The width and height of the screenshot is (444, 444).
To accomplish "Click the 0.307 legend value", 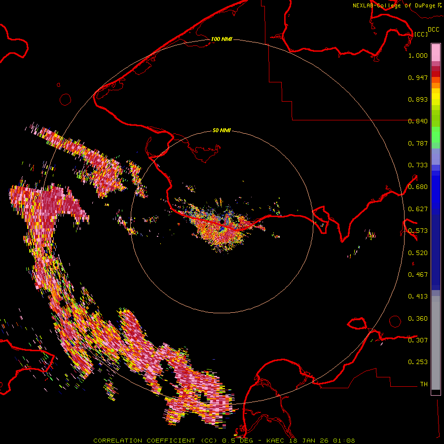I will click(x=418, y=340).
